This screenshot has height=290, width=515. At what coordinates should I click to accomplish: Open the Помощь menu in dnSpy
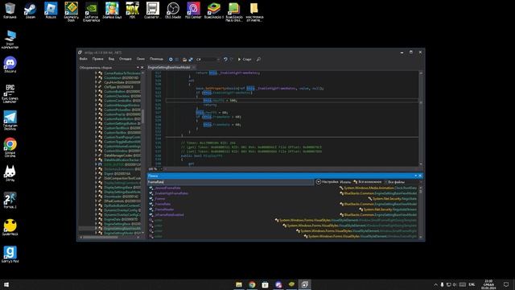coord(156,59)
